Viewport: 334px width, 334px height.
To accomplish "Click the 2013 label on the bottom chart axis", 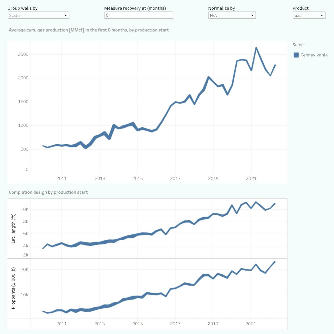I will coord(100,324).
